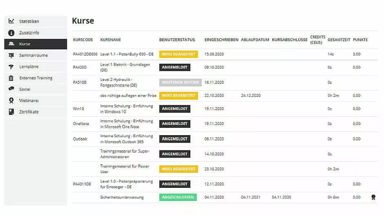384x216 pixels.
Task: Open certificate badge for Sicherheitsunterweisung
Action: pyautogui.click(x=373, y=197)
